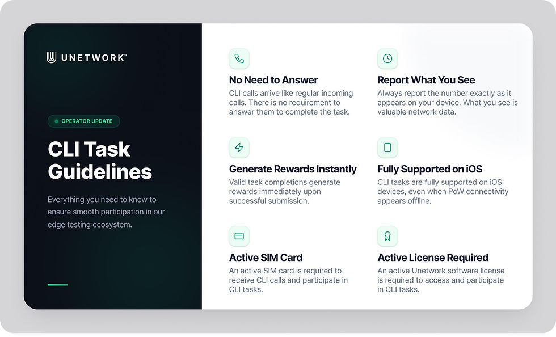The width and height of the screenshot is (556, 337).
Task: Click the clock icon above Report What You See
Action: (x=387, y=58)
